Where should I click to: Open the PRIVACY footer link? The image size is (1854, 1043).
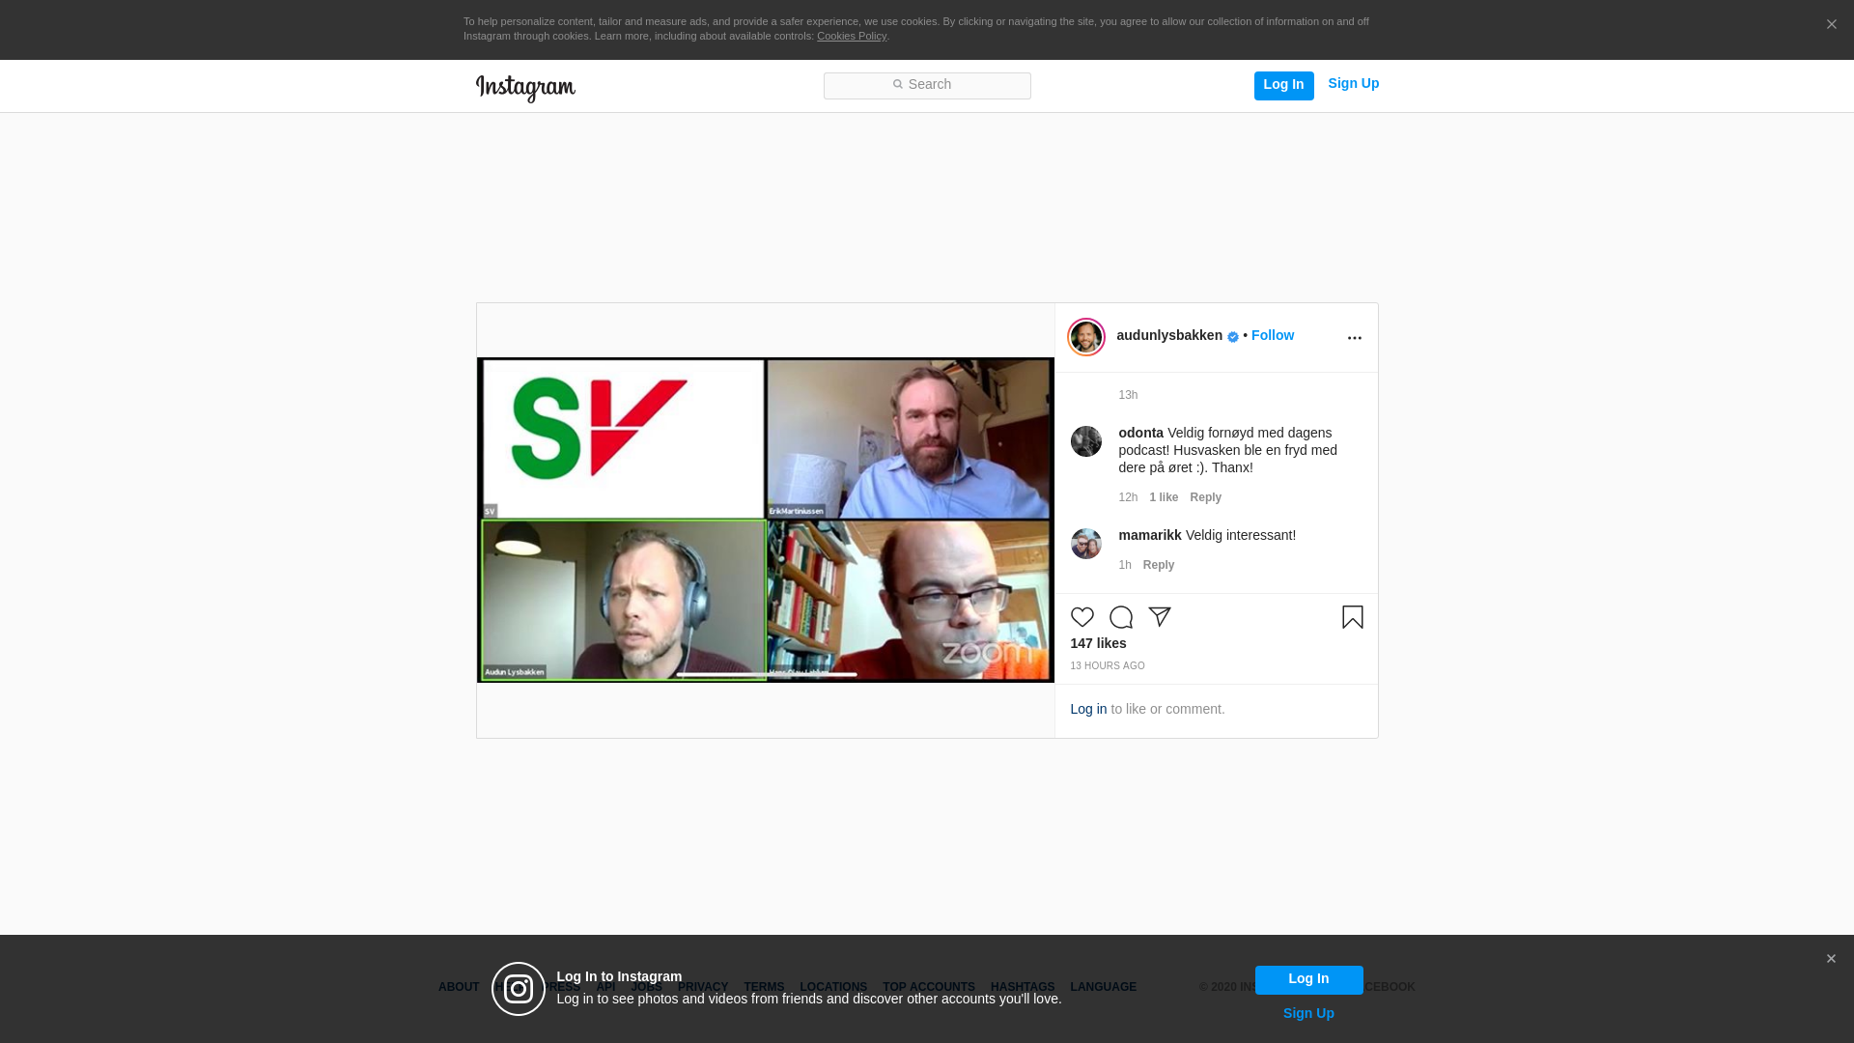(703, 988)
